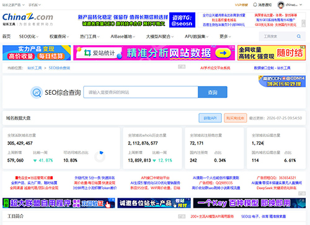Select the percentage 41.87%
310x225 pixels.
46,161
